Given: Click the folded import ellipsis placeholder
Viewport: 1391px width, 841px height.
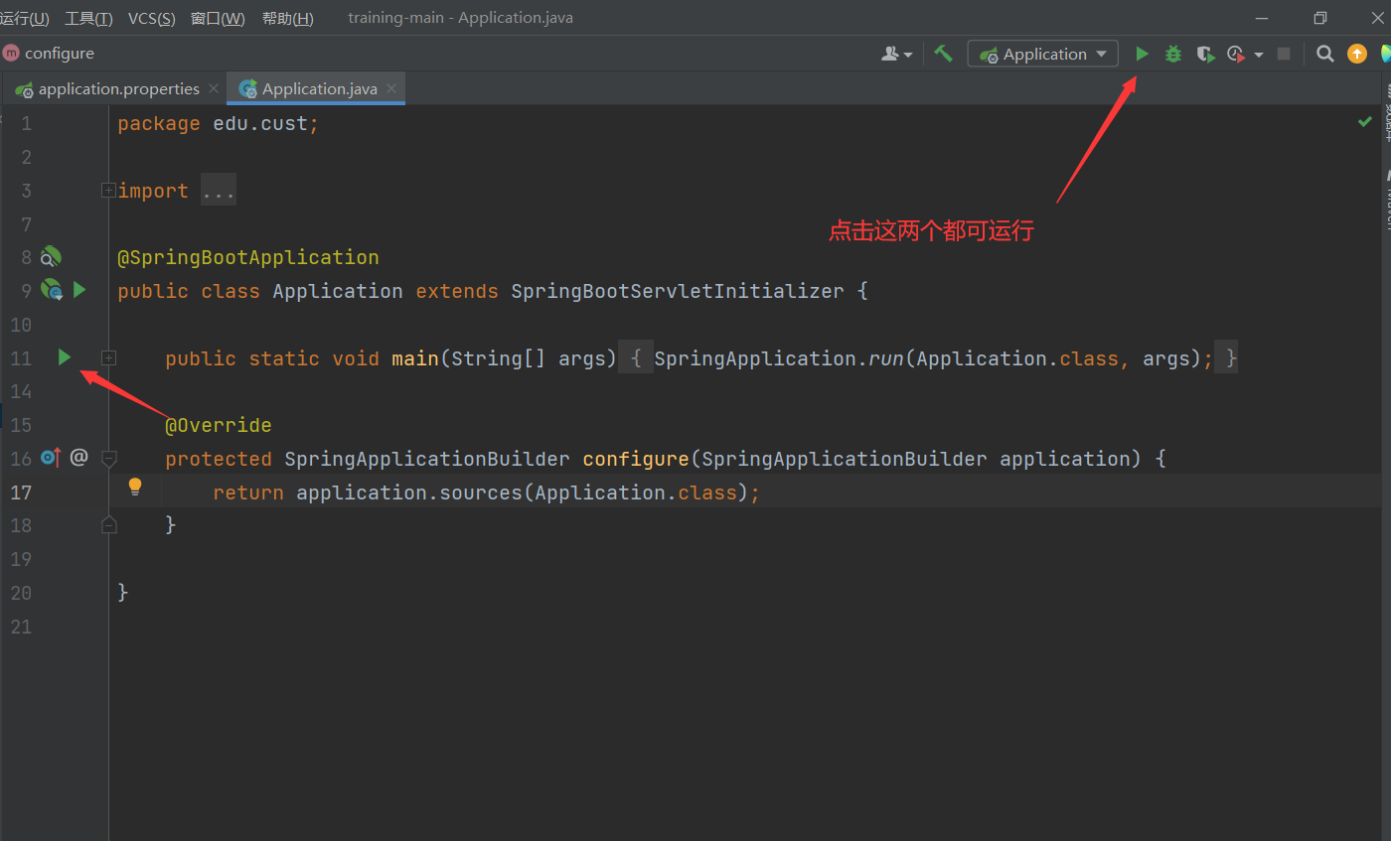Looking at the screenshot, I should [219, 191].
